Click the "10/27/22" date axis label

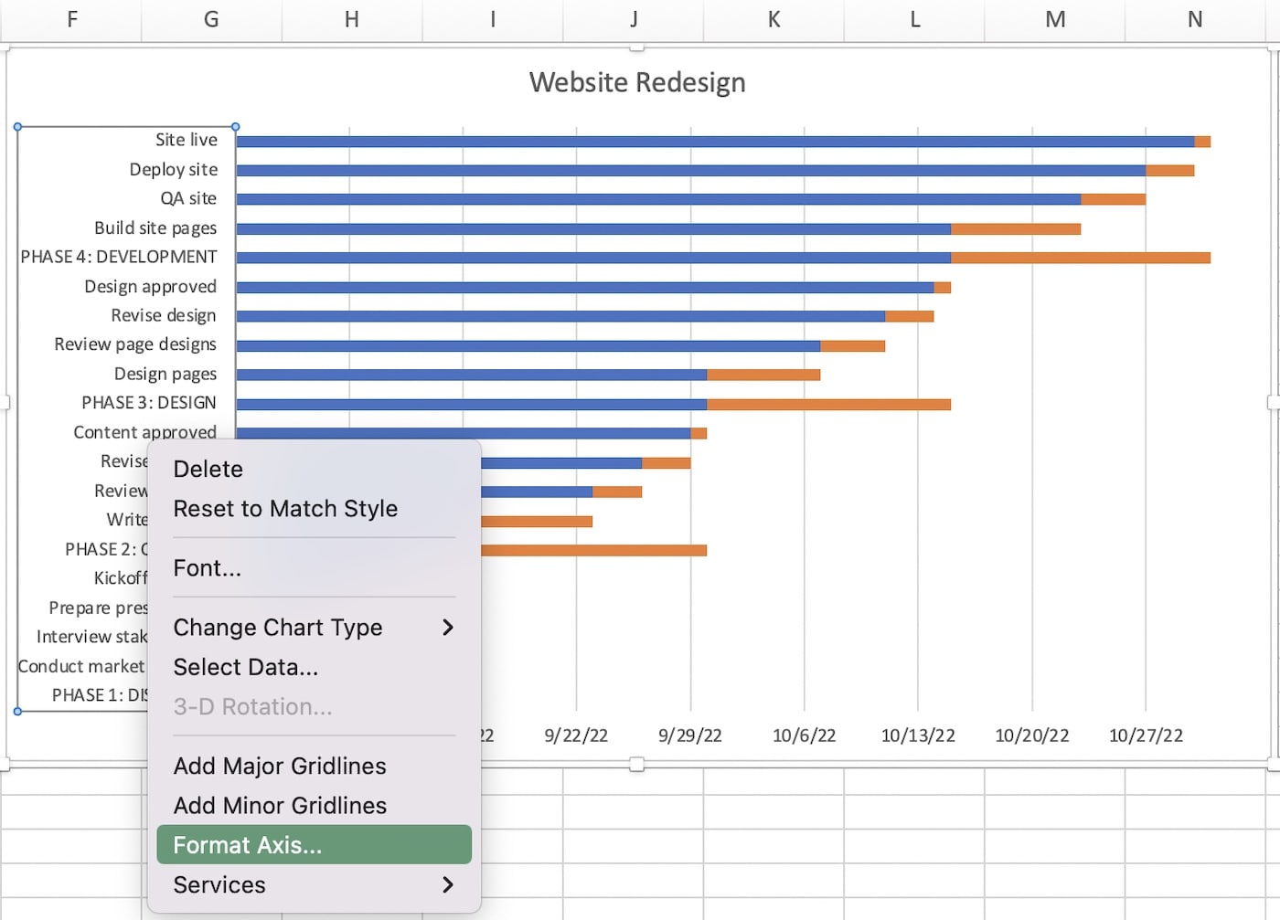(x=1146, y=735)
